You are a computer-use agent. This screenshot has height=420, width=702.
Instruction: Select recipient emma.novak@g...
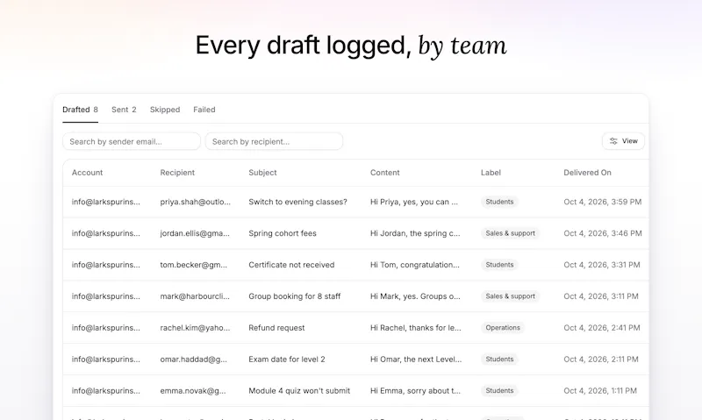193,391
